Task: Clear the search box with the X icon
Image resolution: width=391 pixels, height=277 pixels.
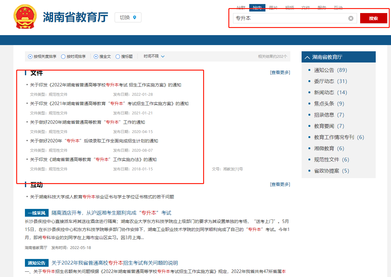Action: coord(351,18)
